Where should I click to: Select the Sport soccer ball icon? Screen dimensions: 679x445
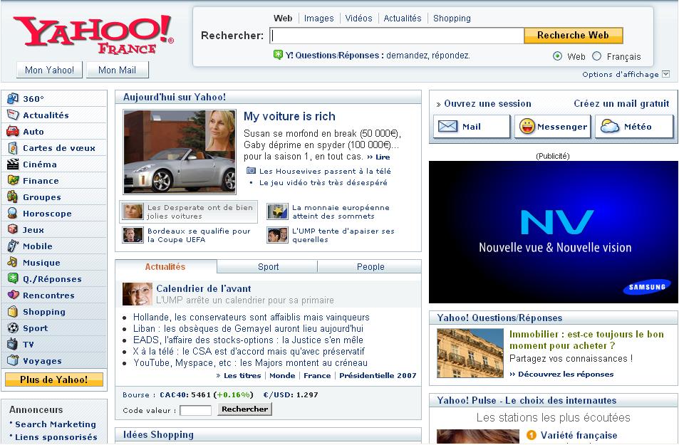[x=12, y=328]
